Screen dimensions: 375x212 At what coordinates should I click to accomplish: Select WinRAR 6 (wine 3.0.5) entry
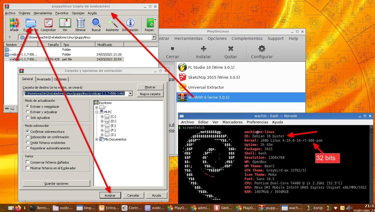241,97
